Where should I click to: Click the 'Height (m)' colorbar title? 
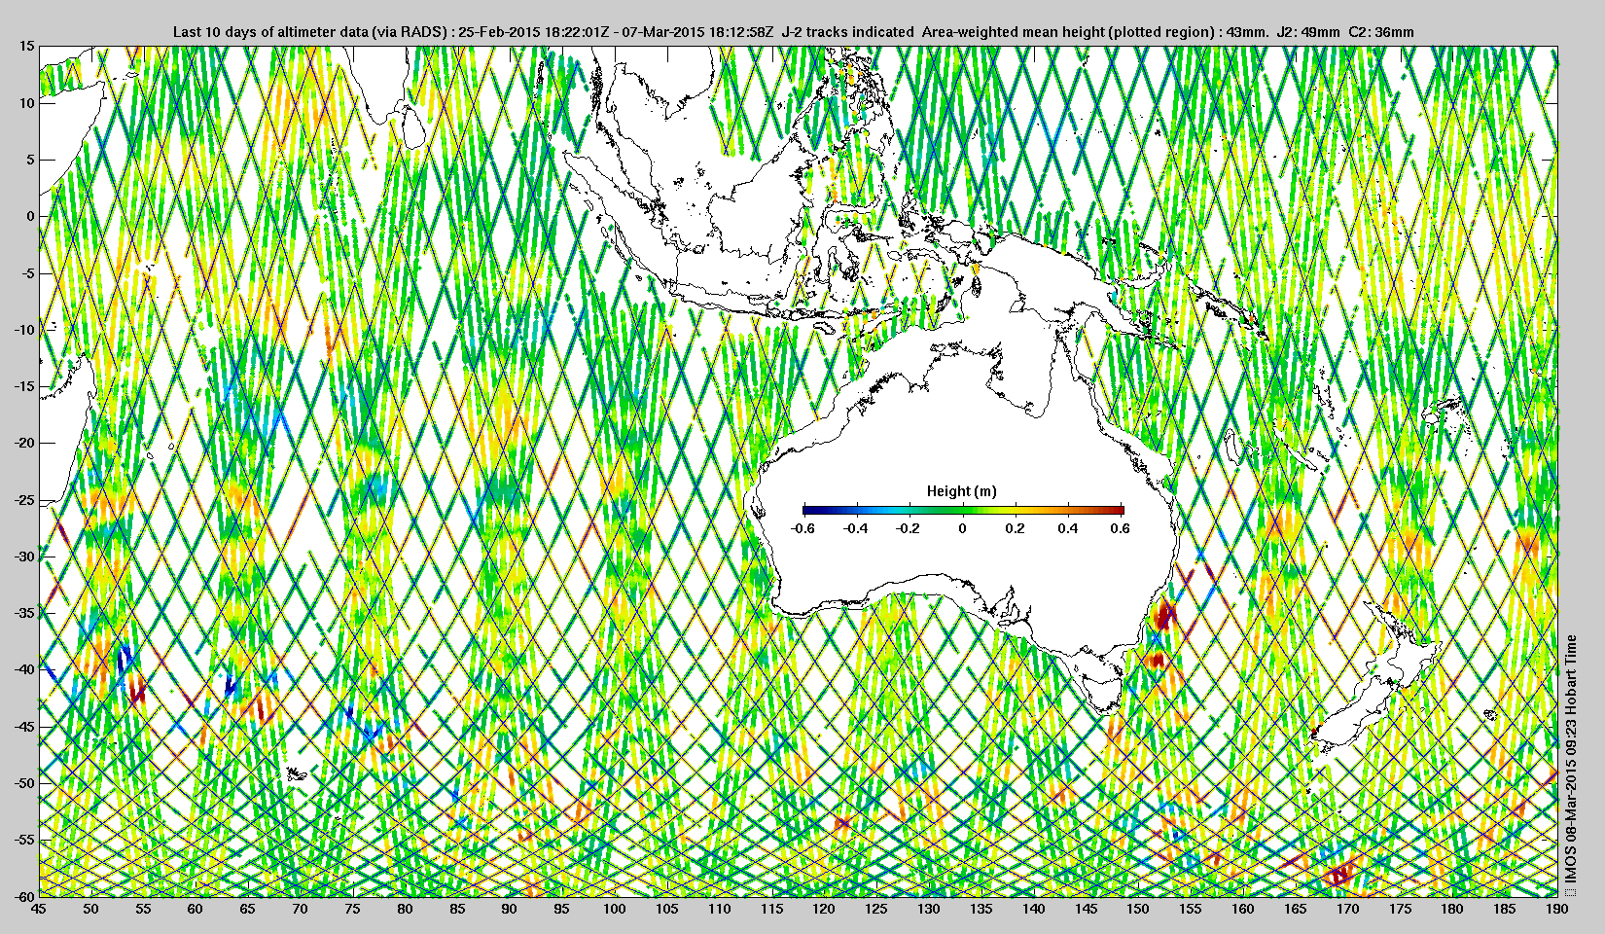962,491
